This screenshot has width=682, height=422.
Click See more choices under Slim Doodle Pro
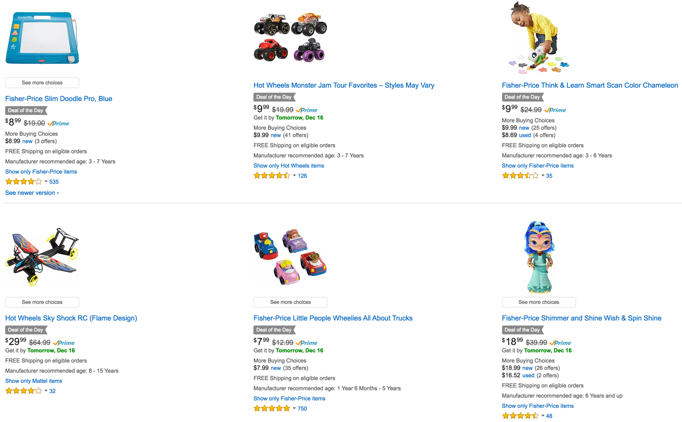[x=42, y=83]
